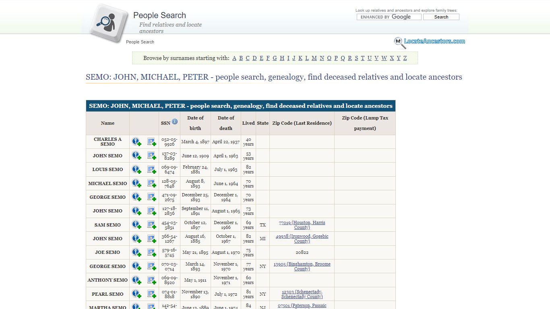Open zip code 77019 Houston, Harris County link
Image resolution: width=550 pixels, height=309 pixels.
pyautogui.click(x=302, y=225)
